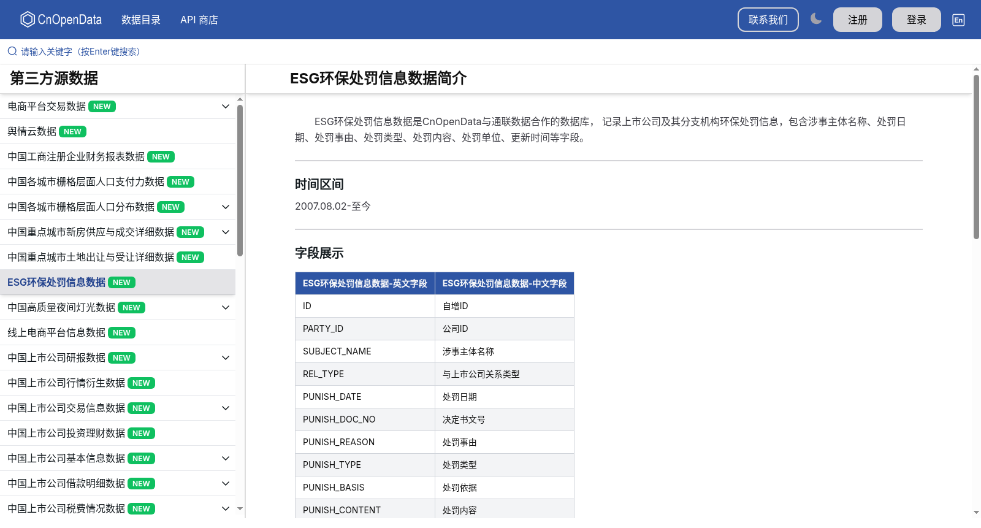981x528 pixels.
Task: Expand 中国上市公司交易信息数据 chevron
Action: [226, 408]
